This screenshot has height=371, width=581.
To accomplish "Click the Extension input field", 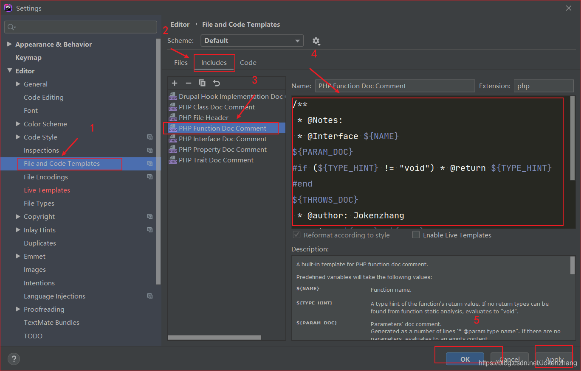I will click(x=544, y=86).
